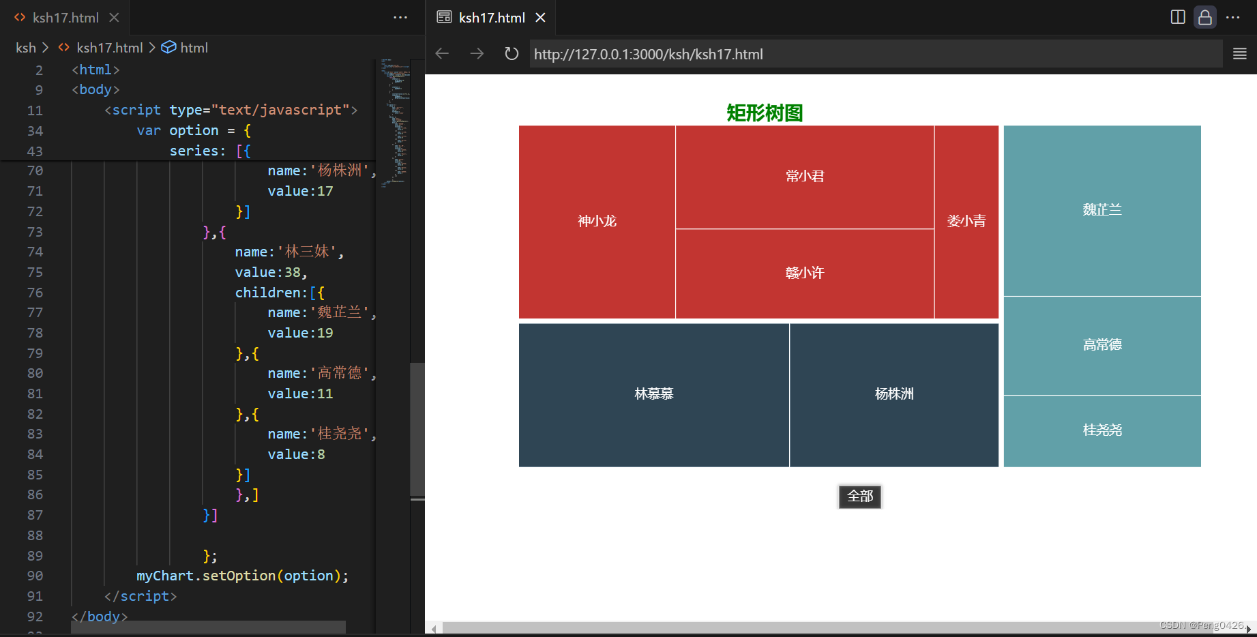Click the 矩形树图 chart title

click(x=765, y=113)
